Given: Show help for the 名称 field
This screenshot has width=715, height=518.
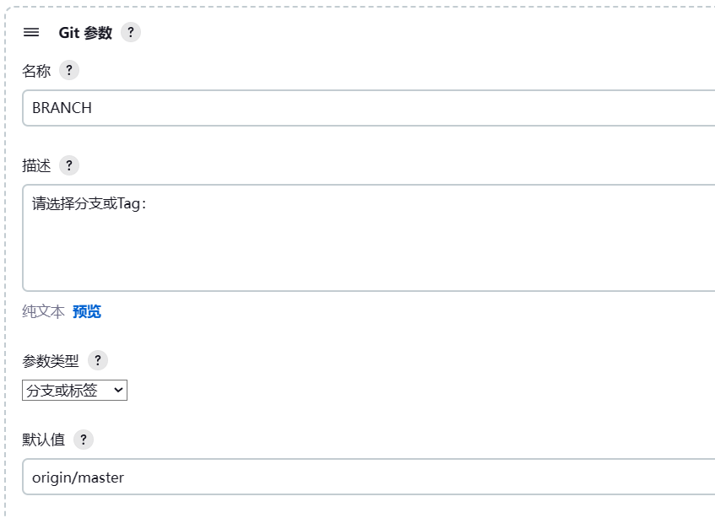Looking at the screenshot, I should point(69,70).
